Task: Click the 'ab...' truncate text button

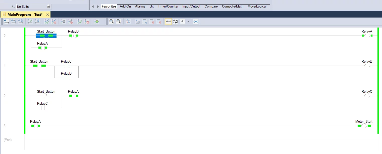Action: click(183, 22)
